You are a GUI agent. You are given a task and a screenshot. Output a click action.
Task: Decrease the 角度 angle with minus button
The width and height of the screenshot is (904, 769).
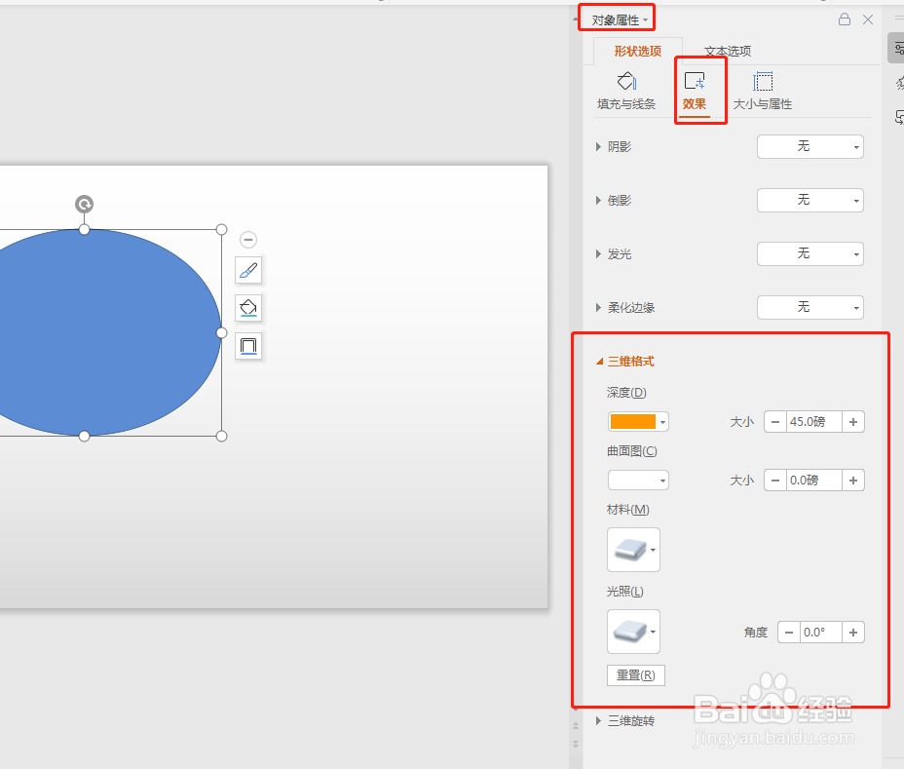coord(789,633)
